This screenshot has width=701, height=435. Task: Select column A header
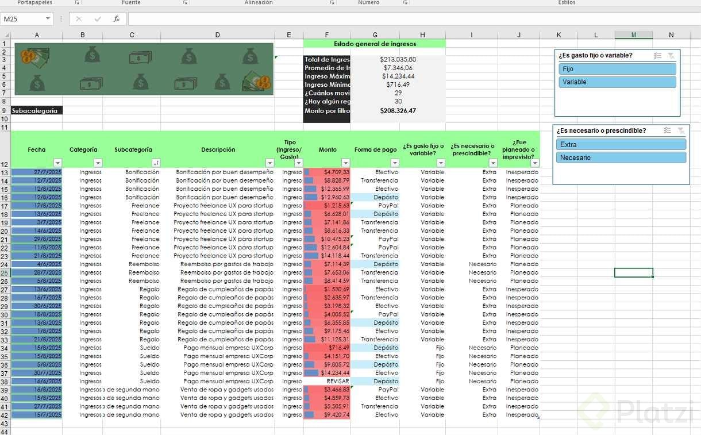37,35
